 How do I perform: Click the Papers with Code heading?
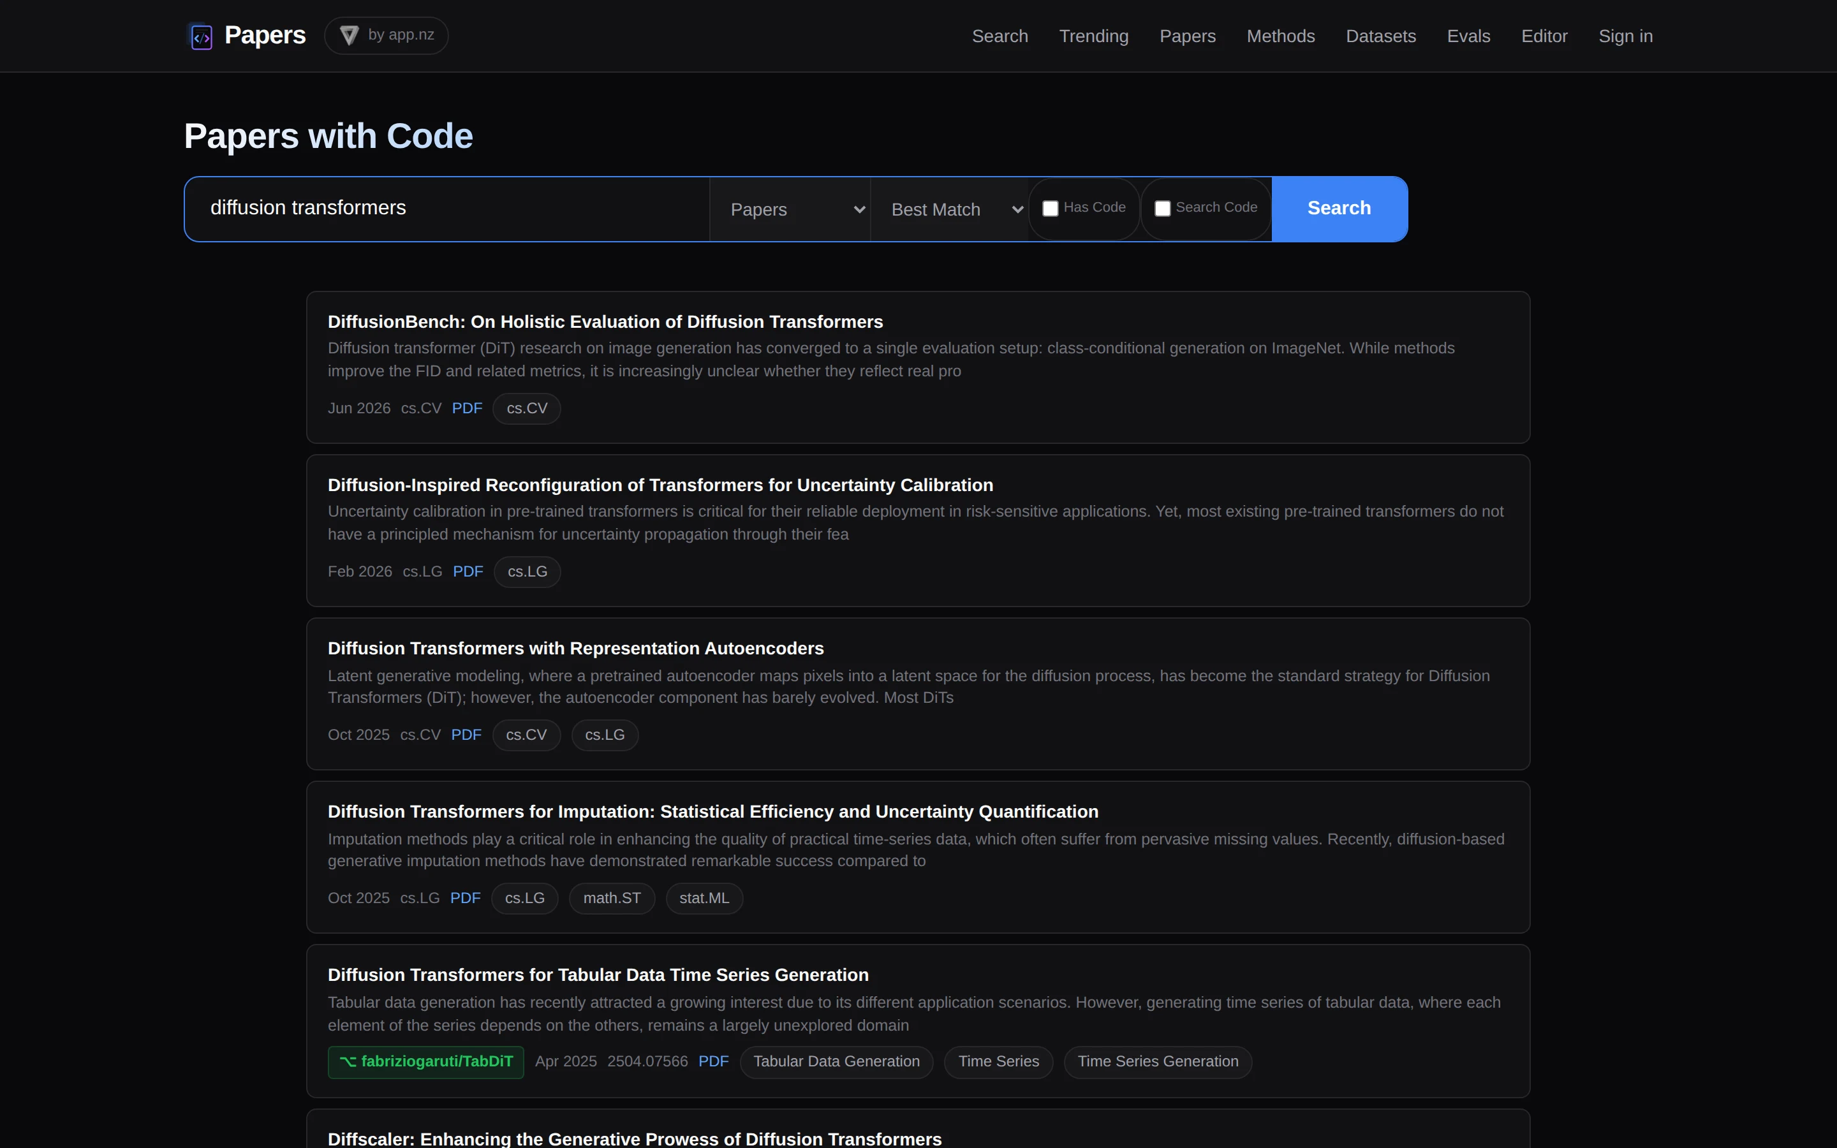click(328, 136)
